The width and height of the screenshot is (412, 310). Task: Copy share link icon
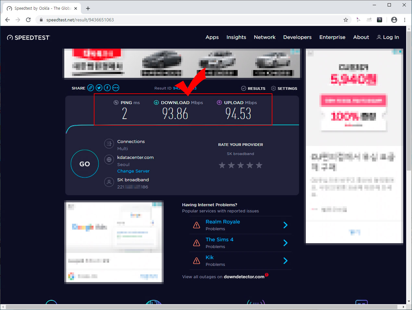(91, 88)
